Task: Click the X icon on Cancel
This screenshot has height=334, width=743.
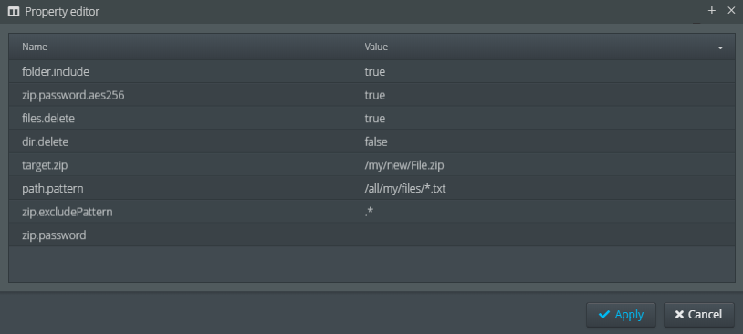Action: tap(679, 315)
